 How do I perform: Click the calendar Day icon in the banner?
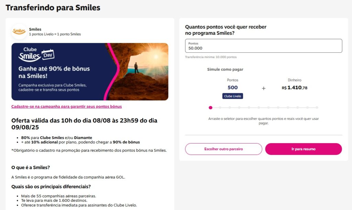coord(48,54)
